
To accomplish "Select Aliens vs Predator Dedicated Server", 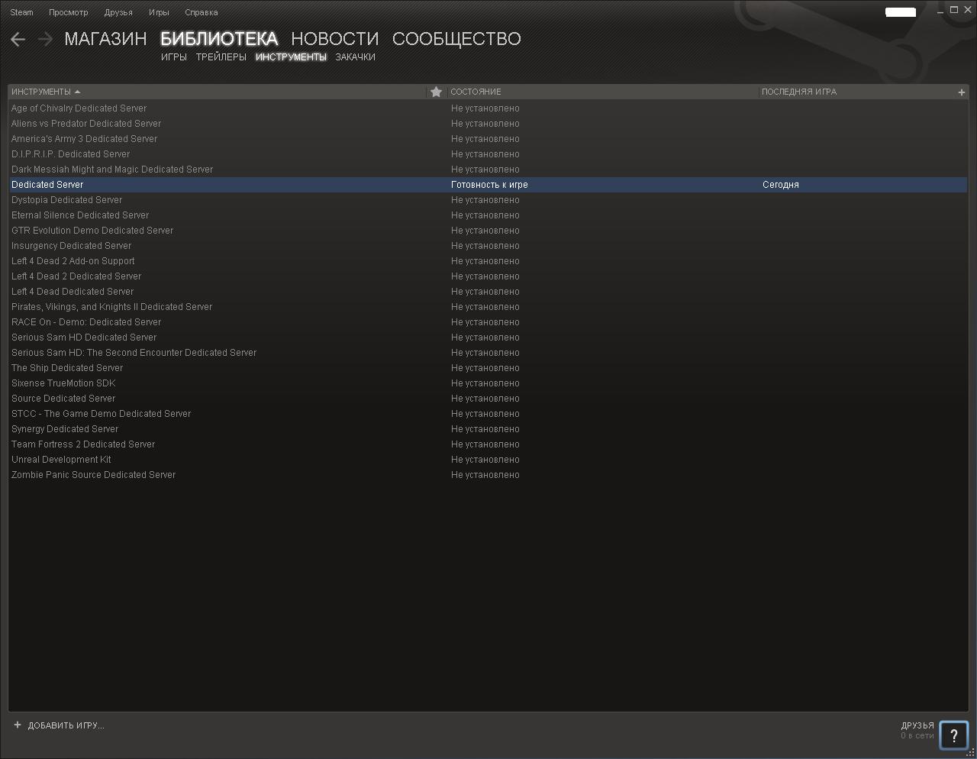I will pyautogui.click(x=488, y=124).
